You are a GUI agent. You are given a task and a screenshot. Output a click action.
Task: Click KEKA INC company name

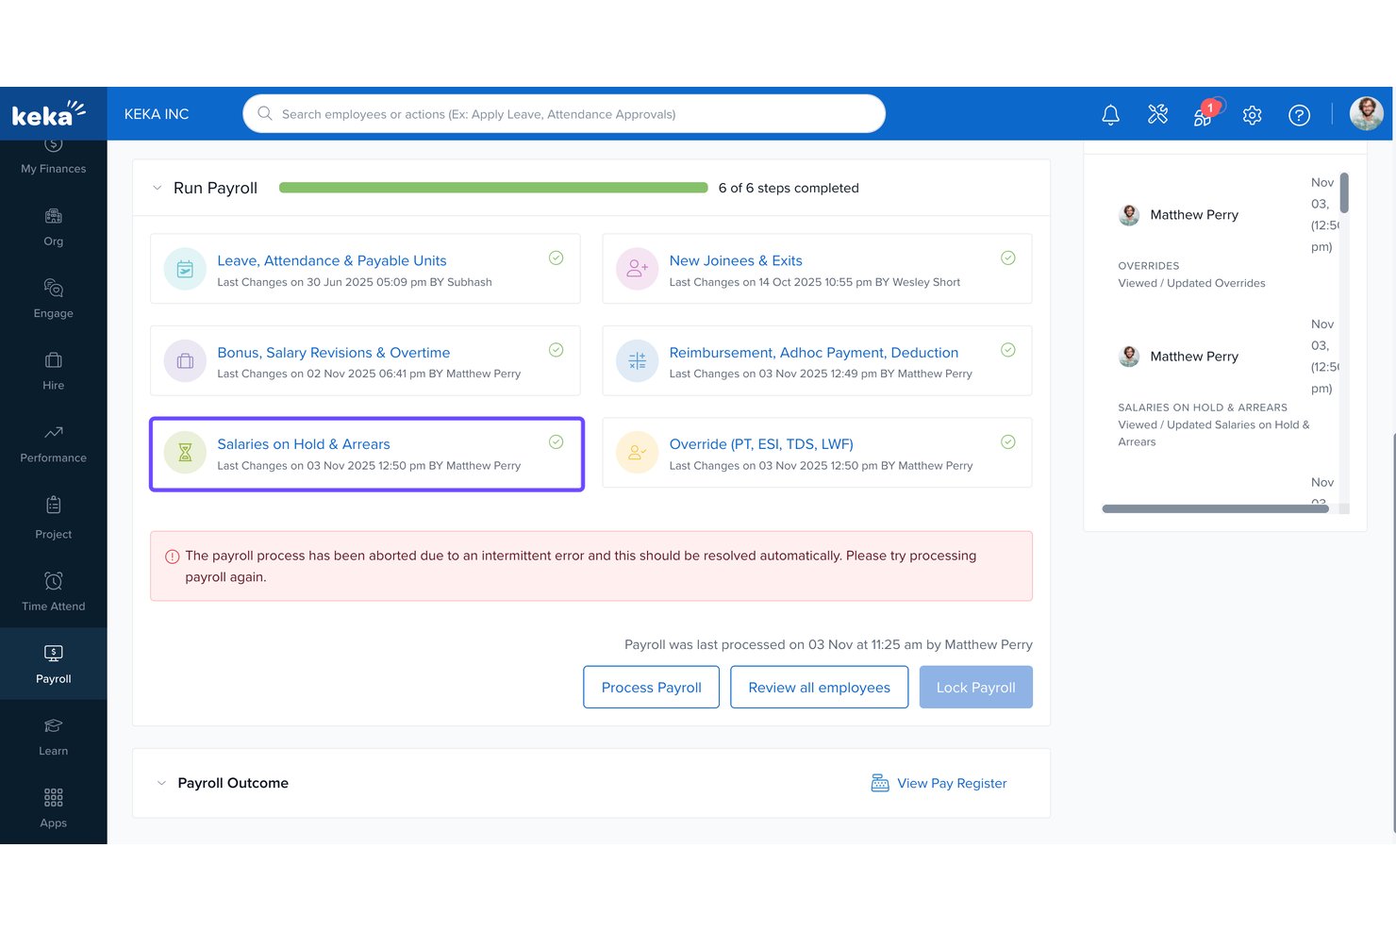click(157, 114)
